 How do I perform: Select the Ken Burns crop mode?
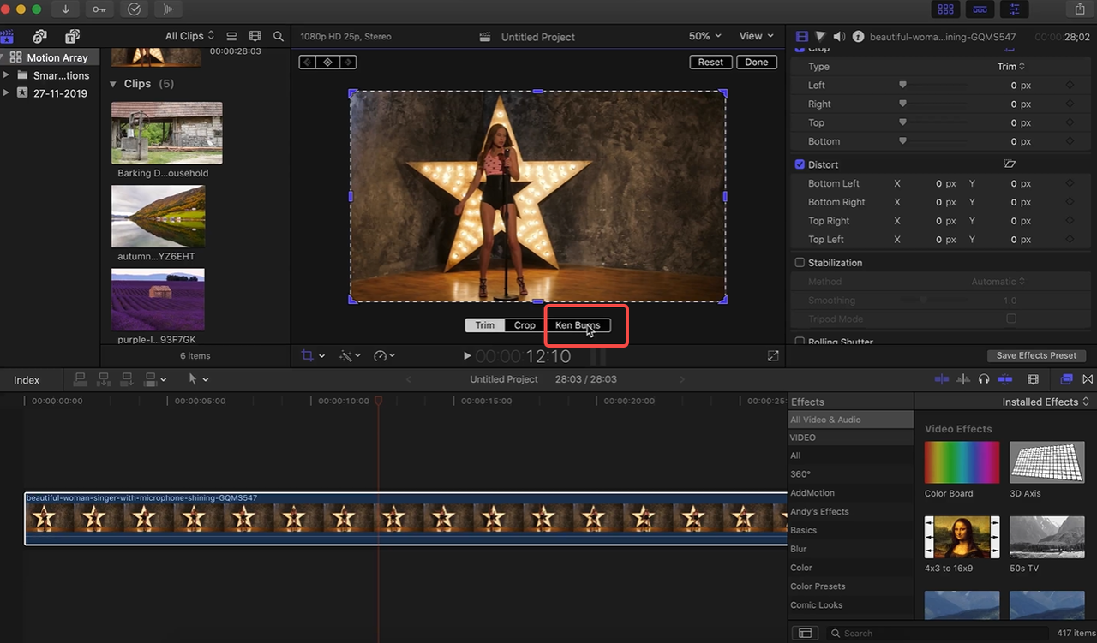pyautogui.click(x=578, y=325)
